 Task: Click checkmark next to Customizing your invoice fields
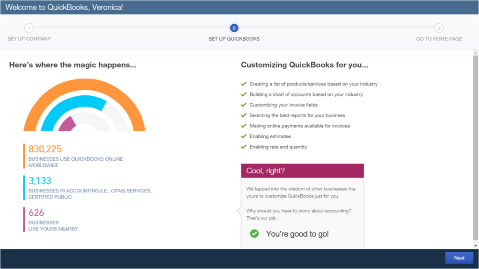(243, 105)
